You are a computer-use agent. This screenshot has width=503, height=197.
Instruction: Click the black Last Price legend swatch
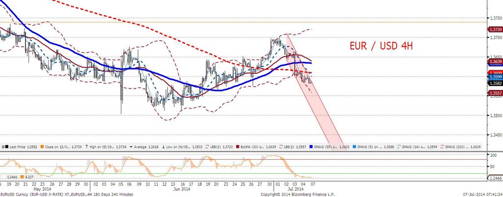click(x=7, y=146)
